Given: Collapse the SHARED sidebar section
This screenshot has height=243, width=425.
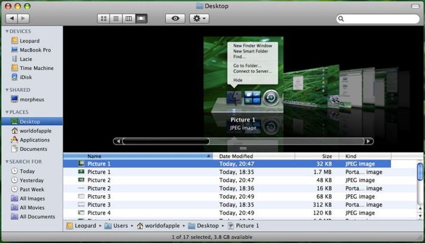Looking at the screenshot, I should pos(7,90).
